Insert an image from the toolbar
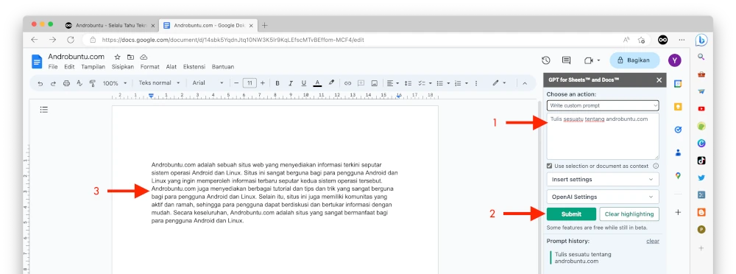The image size is (736, 274). click(x=374, y=83)
